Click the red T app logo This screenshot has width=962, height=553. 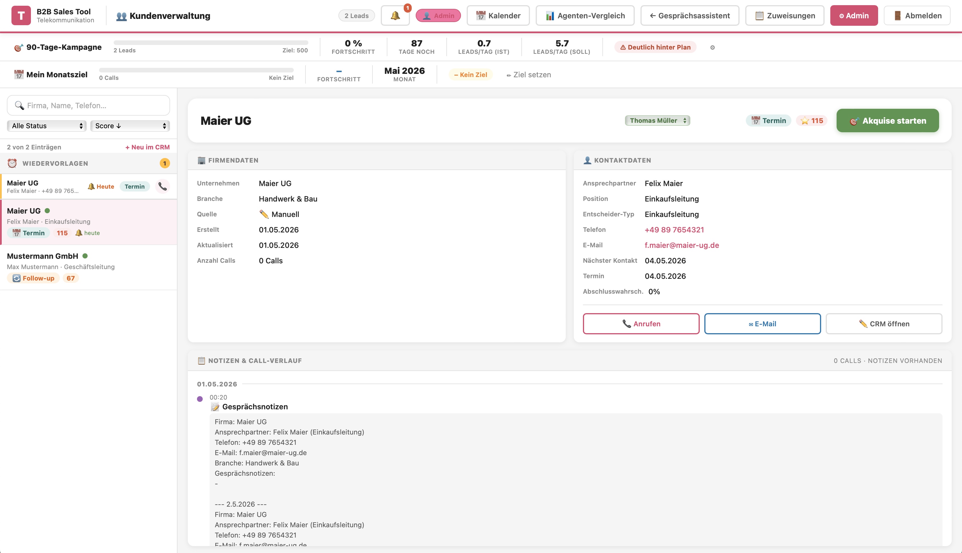[21, 15]
